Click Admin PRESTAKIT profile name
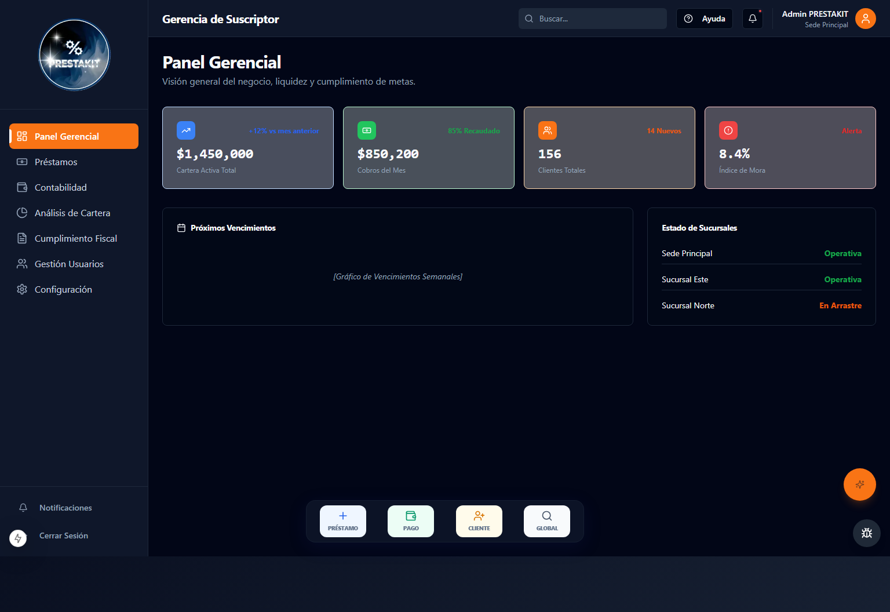This screenshot has width=890, height=612. click(x=815, y=14)
